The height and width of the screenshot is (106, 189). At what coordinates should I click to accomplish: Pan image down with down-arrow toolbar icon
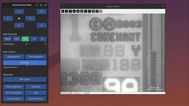point(74,11)
